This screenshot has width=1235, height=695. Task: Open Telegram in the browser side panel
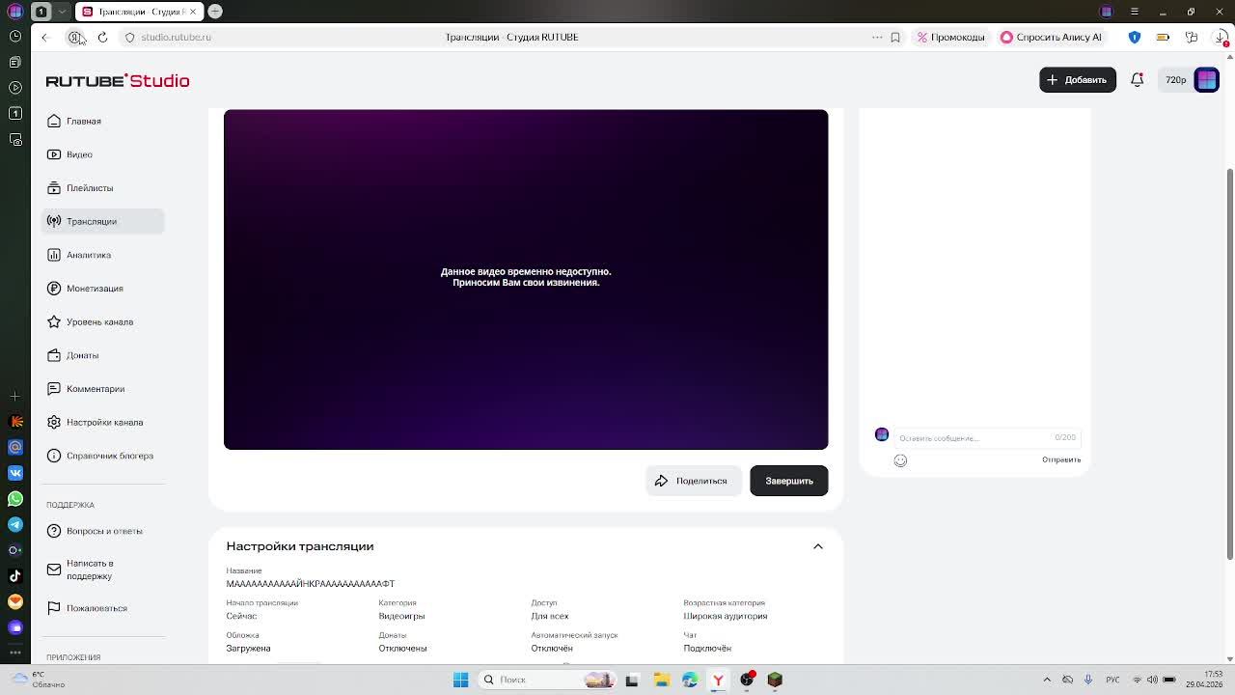pyautogui.click(x=15, y=524)
